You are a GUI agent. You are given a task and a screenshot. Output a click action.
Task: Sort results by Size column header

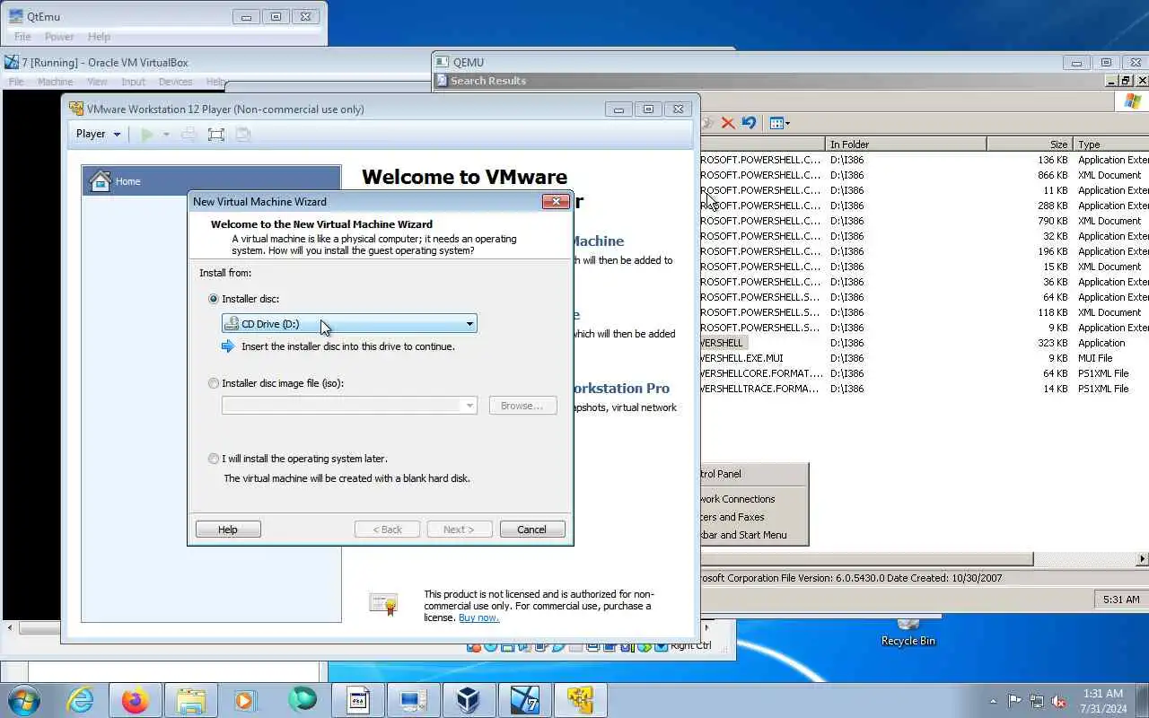click(1029, 144)
